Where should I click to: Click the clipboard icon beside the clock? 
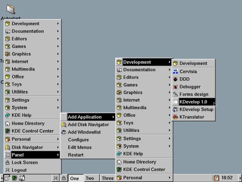point(216,178)
